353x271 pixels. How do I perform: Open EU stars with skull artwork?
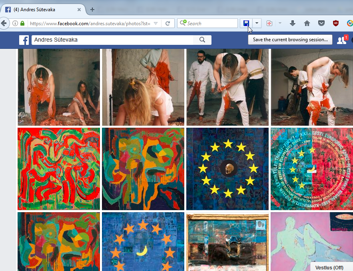click(x=227, y=169)
